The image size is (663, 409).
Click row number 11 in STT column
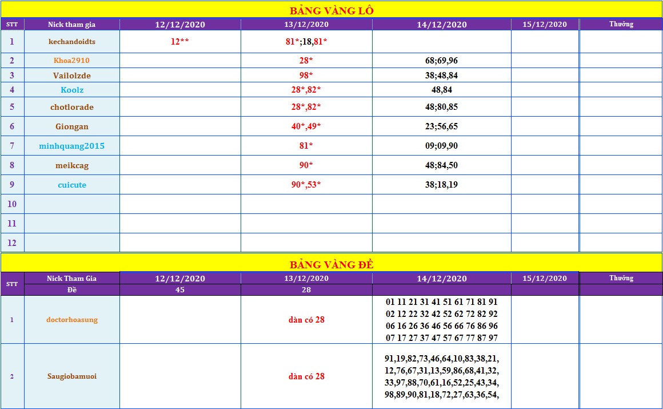[12, 224]
